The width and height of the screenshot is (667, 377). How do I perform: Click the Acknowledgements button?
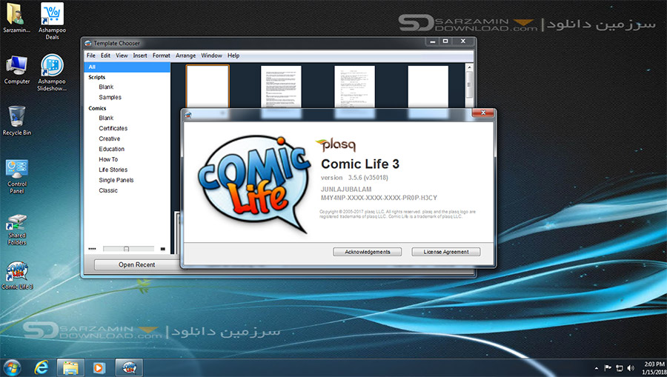[x=367, y=252]
